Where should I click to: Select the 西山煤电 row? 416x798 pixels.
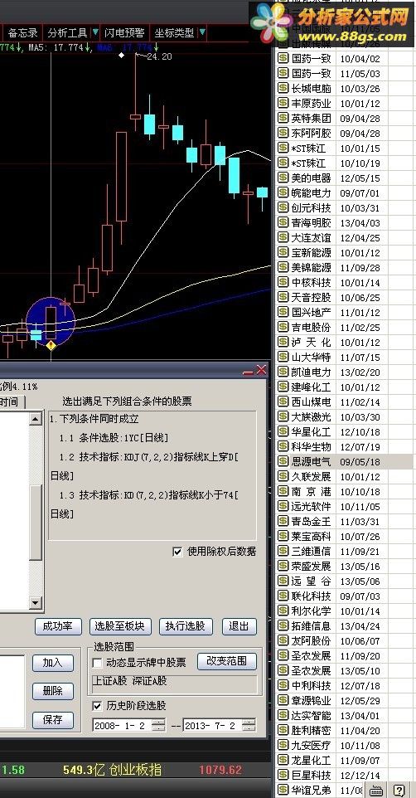tap(346, 402)
